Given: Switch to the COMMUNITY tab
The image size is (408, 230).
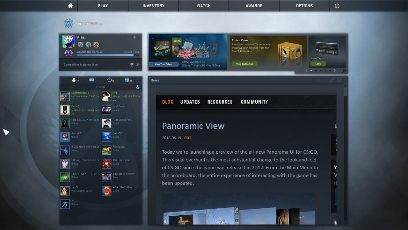Looking at the screenshot, I should tap(254, 102).
